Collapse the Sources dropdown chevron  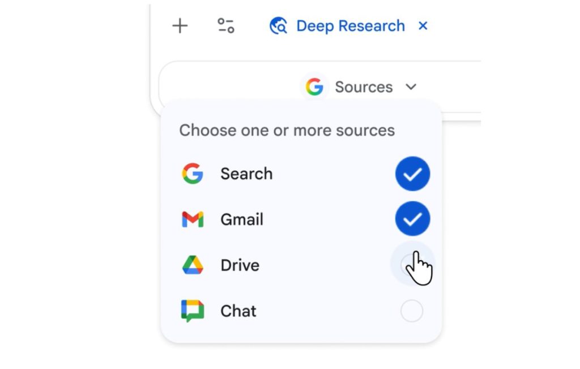coord(411,87)
